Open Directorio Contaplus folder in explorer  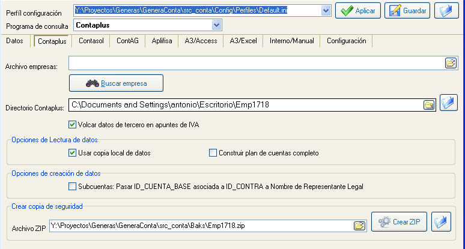(x=448, y=103)
